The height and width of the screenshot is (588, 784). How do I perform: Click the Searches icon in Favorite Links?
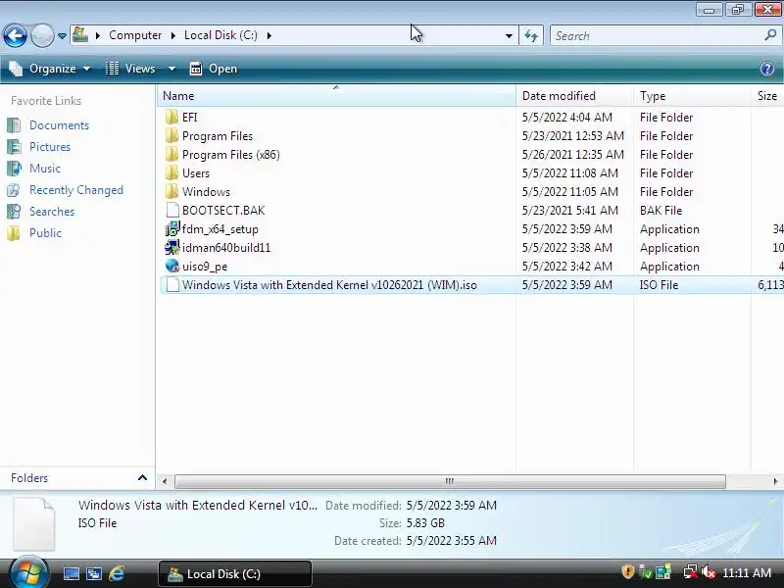point(14,212)
